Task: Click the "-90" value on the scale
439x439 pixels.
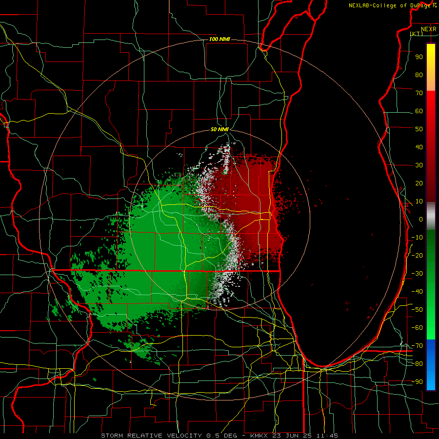Action: click(x=417, y=382)
